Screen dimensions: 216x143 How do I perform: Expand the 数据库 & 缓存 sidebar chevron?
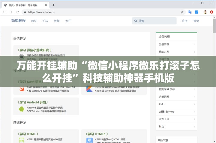[x=194, y=89]
